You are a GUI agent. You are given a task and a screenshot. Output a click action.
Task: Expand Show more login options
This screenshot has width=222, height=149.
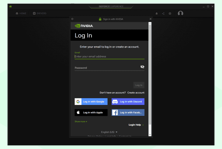click(x=81, y=122)
